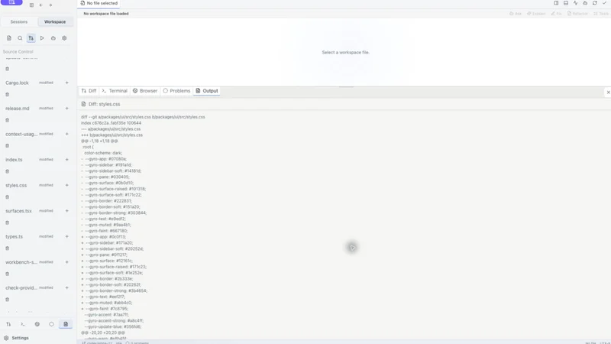Toggle the sidebar panel icon beside the back arrow
Viewport: 611px width, 344px height.
31,5
